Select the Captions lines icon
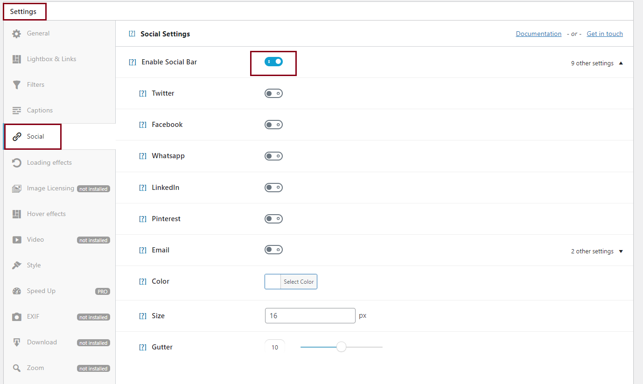 pyautogui.click(x=17, y=111)
